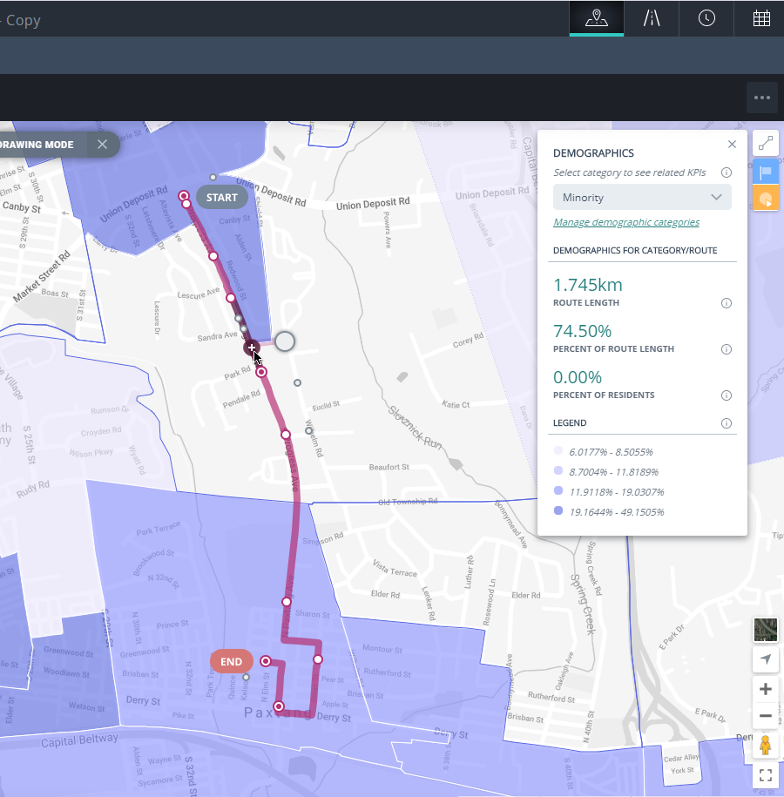
Task: Open the Minority category dropdown
Action: pyautogui.click(x=642, y=197)
